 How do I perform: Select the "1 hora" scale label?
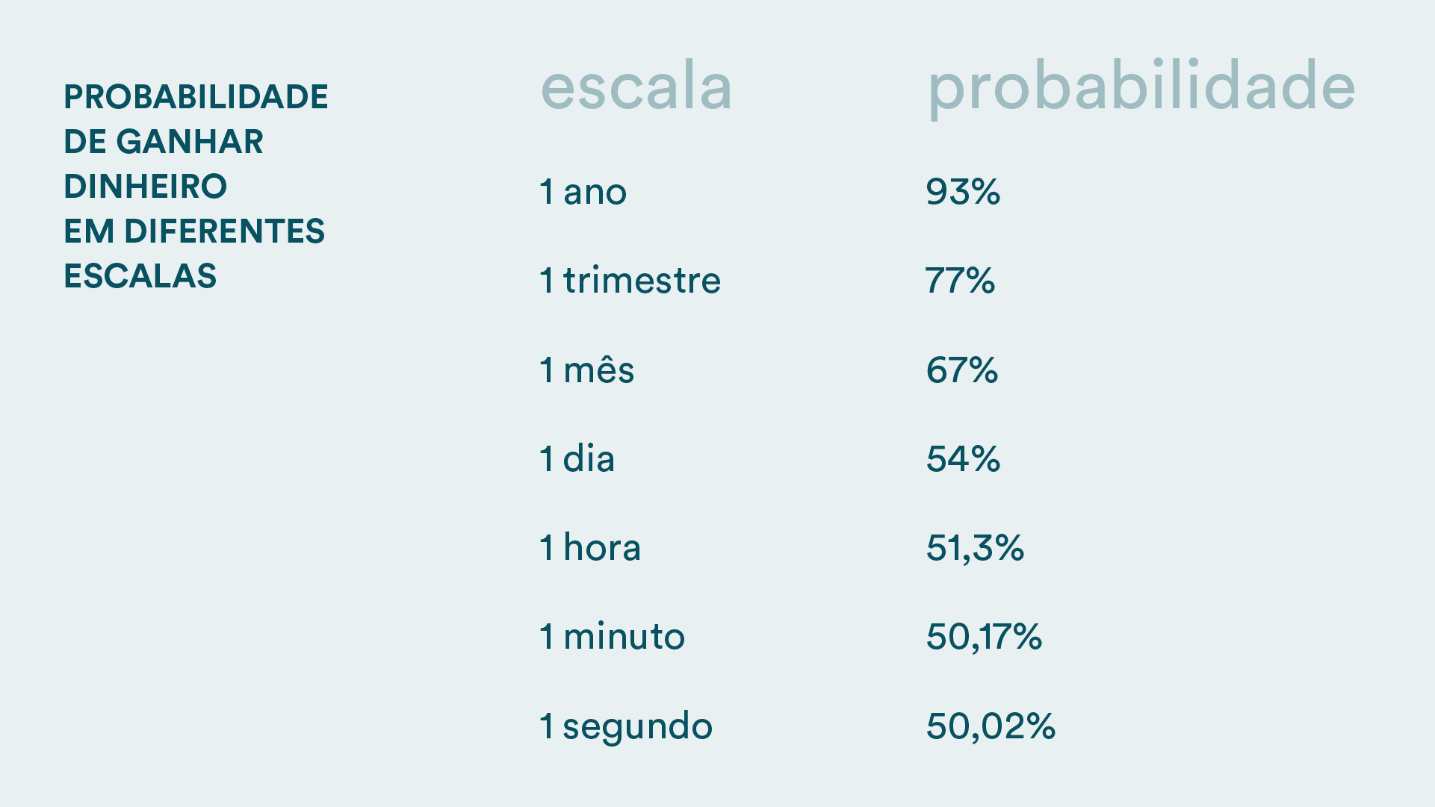click(590, 547)
